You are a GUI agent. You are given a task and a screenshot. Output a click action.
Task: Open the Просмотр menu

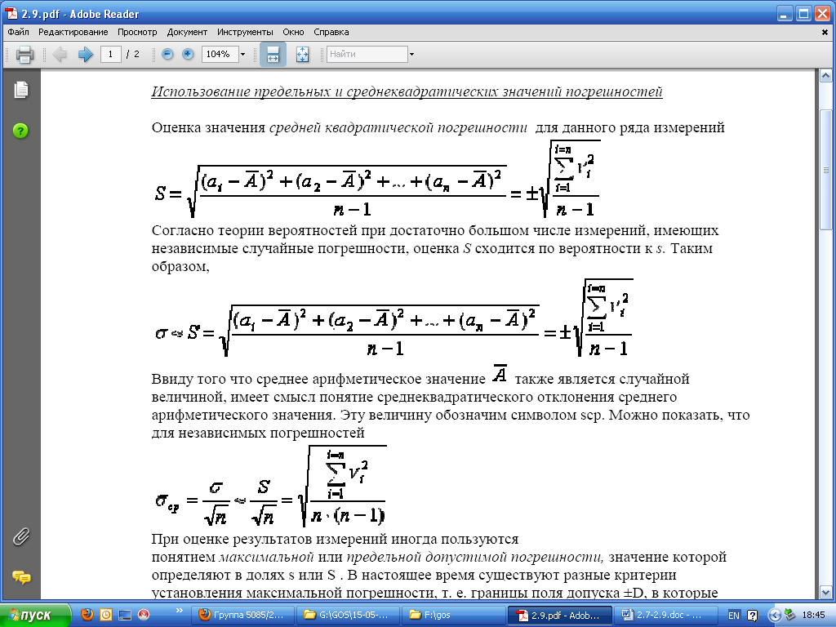tap(137, 32)
